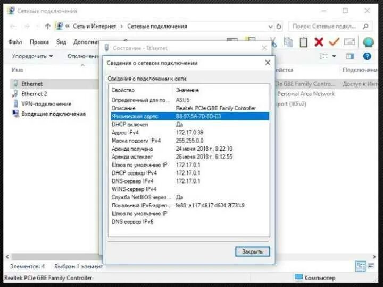Click the orange checkmark Properties icon
Screen dimensions: 383x287
[334, 42]
